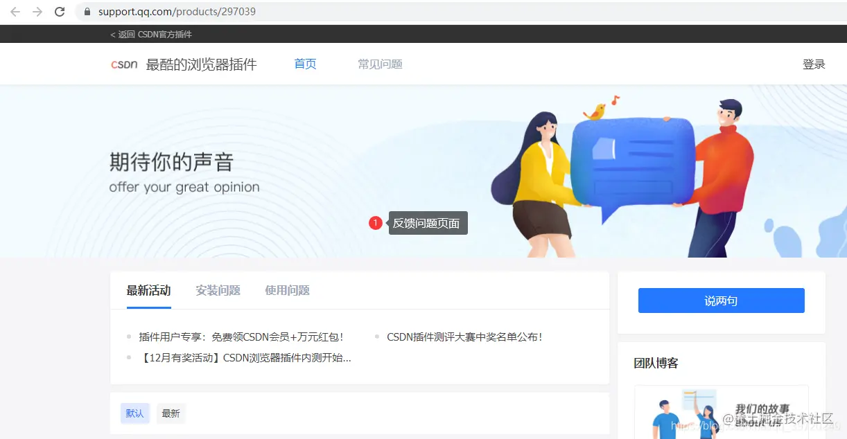Click the offer your great opinion text
847x439 pixels.
coord(184,188)
